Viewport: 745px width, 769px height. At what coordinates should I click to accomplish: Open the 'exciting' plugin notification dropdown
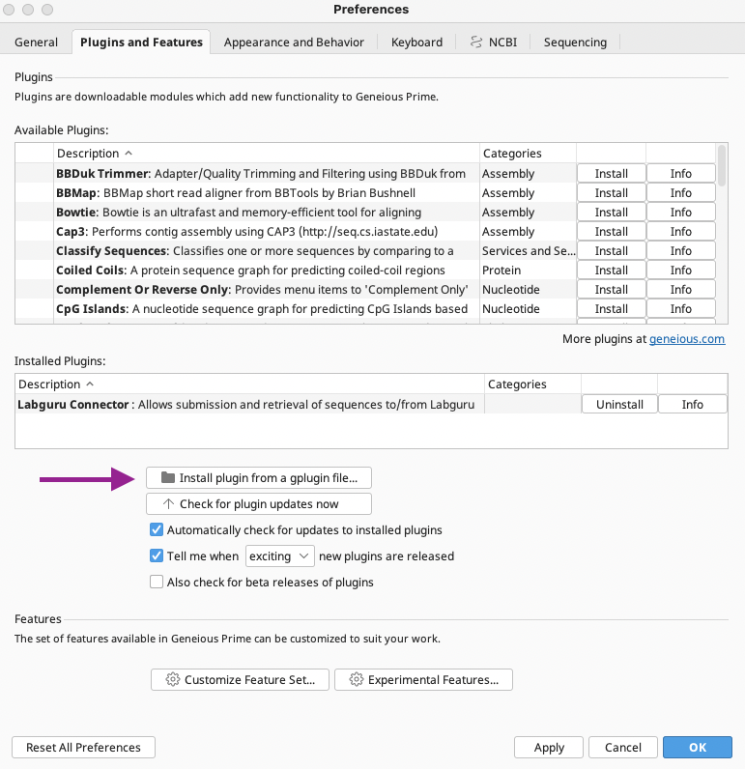click(x=279, y=556)
